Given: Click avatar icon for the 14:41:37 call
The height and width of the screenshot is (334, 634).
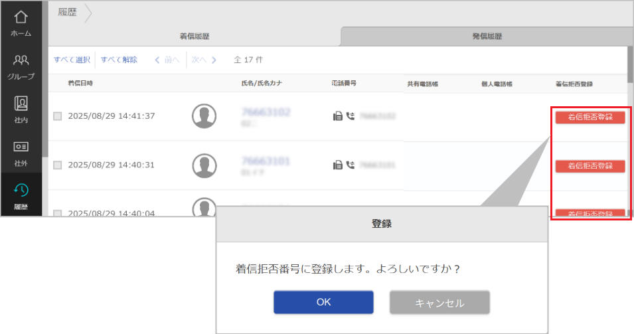Looking at the screenshot, I should (204, 116).
